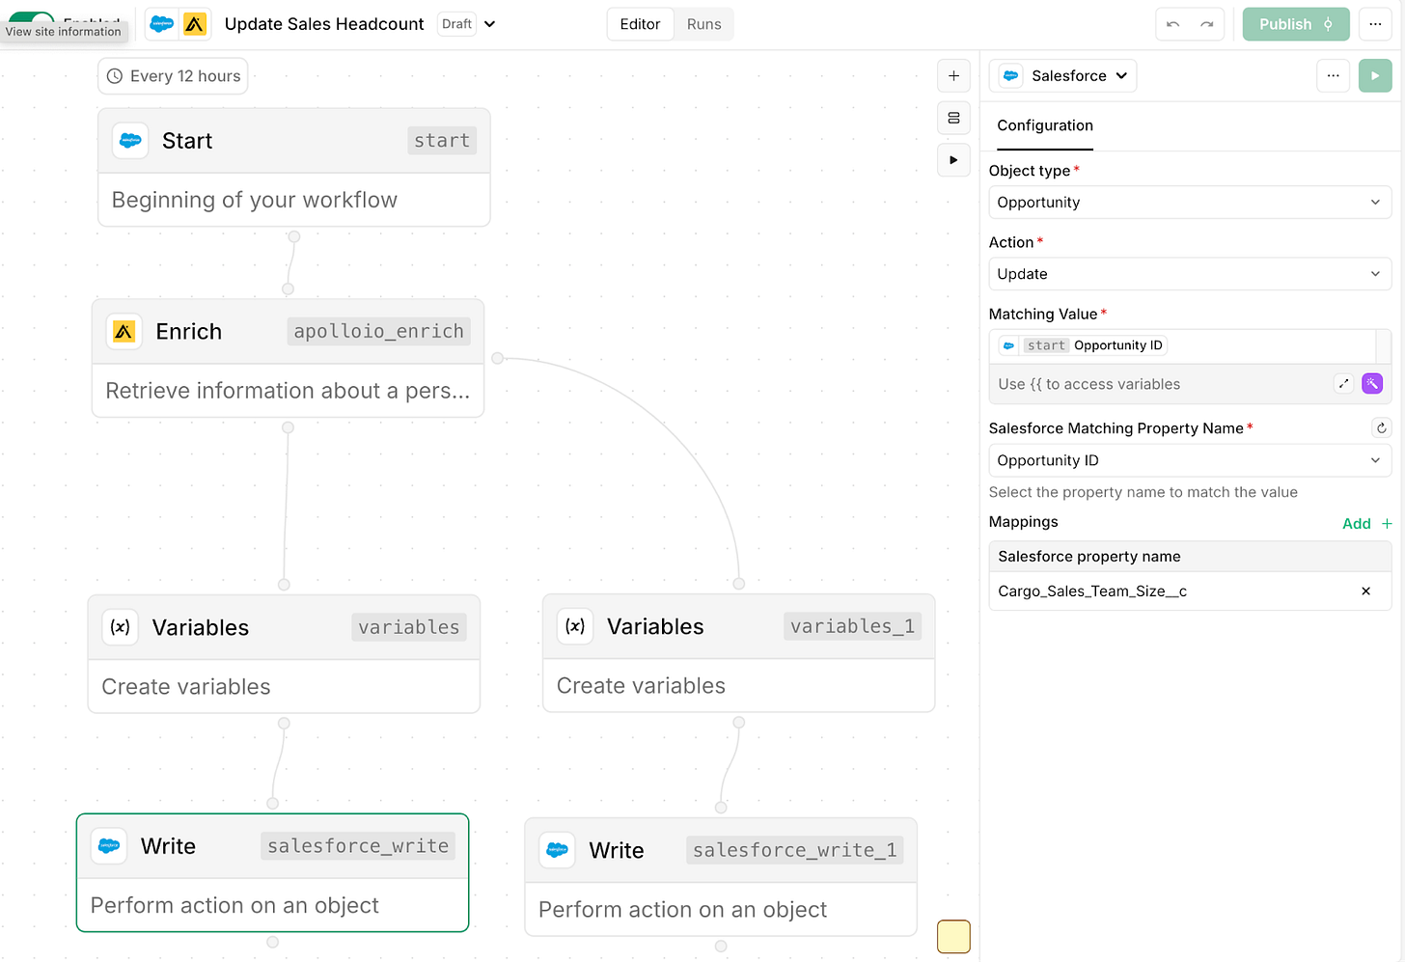Click the undo arrow icon
This screenshot has width=1405, height=962.
[x=1173, y=24]
